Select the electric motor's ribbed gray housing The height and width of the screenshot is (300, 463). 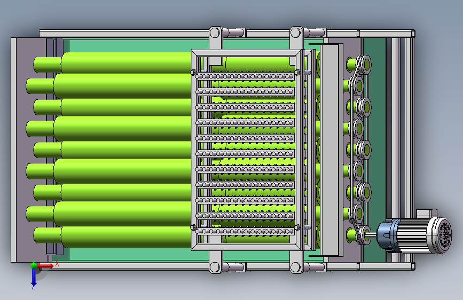413,235
